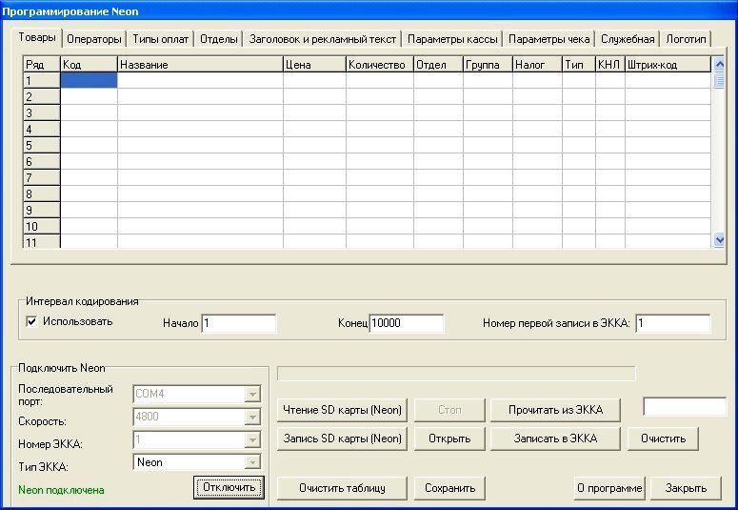This screenshot has height=510, width=738.
Task: Open the Параметры чека tab
Action: pyautogui.click(x=549, y=39)
